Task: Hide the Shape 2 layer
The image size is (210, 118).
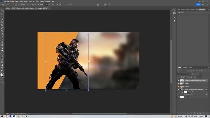Action: [178, 84]
